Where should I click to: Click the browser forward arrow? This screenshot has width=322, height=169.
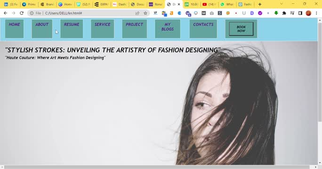pyautogui.click(x=14, y=13)
